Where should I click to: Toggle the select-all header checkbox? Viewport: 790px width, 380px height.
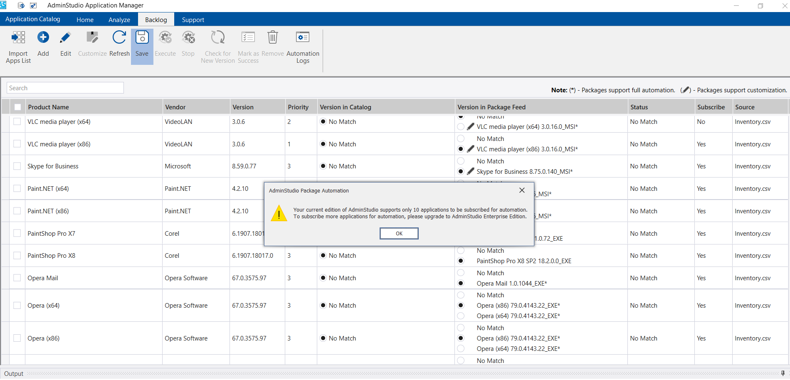pyautogui.click(x=17, y=107)
